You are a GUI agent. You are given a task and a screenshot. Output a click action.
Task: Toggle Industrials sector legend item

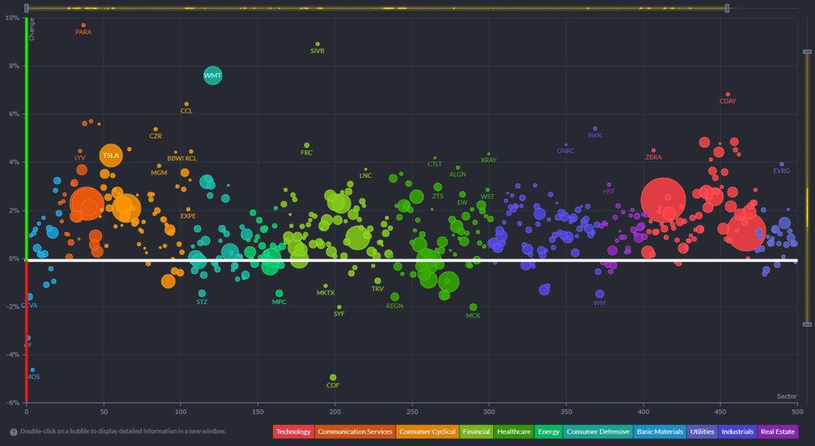(x=737, y=432)
